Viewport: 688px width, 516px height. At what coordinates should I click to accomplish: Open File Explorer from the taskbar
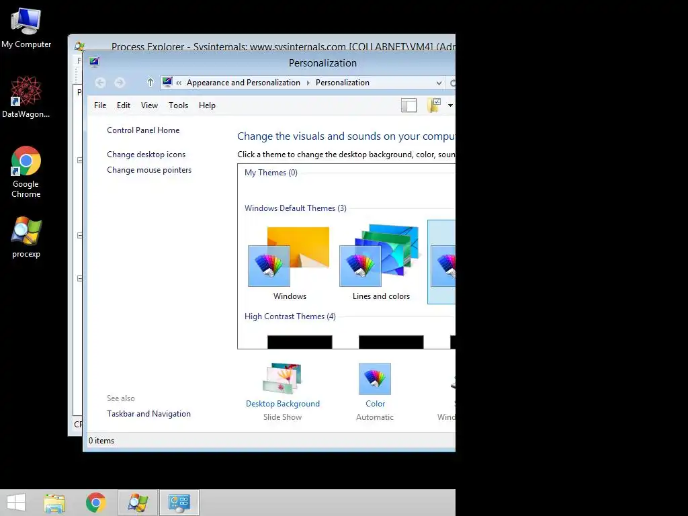point(54,503)
